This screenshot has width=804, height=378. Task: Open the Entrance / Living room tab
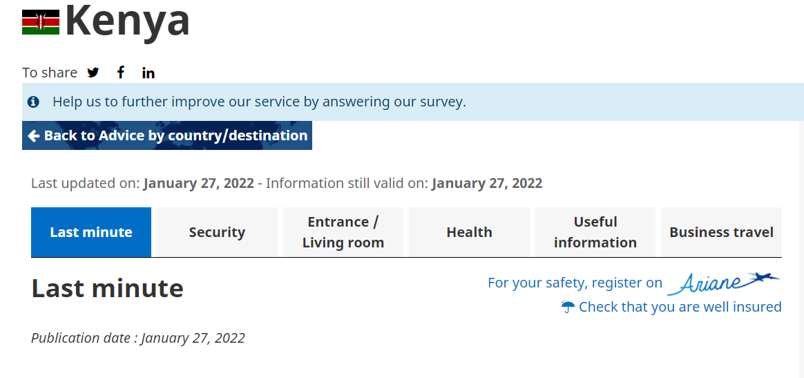pyautogui.click(x=343, y=232)
